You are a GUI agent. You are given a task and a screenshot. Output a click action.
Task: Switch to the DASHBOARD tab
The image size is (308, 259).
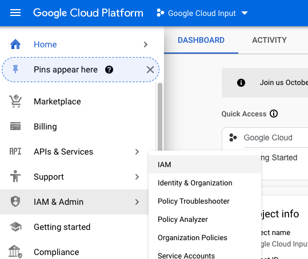pos(201,40)
